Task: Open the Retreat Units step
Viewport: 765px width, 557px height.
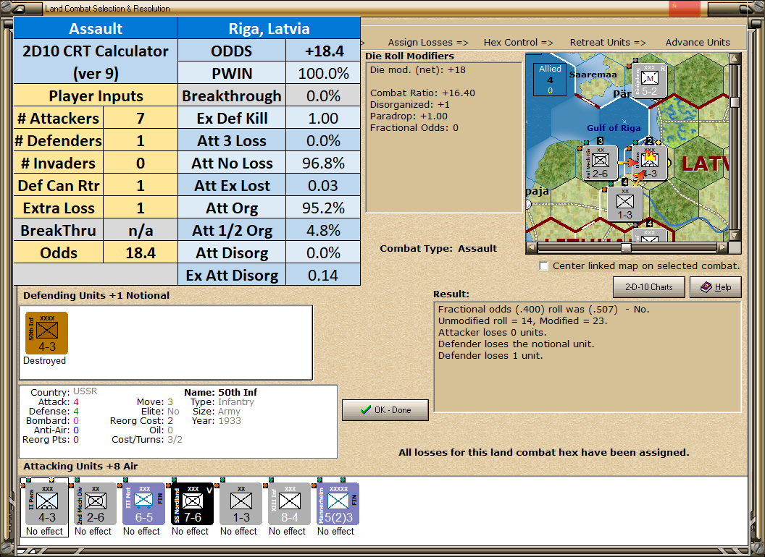Action: [x=607, y=43]
